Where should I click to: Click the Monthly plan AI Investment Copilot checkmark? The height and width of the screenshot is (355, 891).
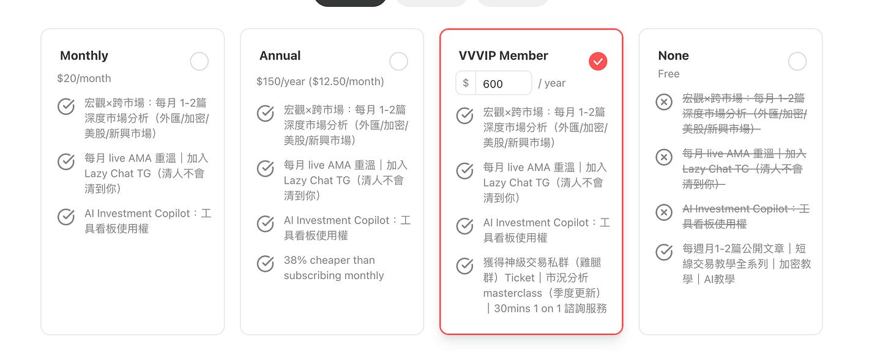pos(66,217)
